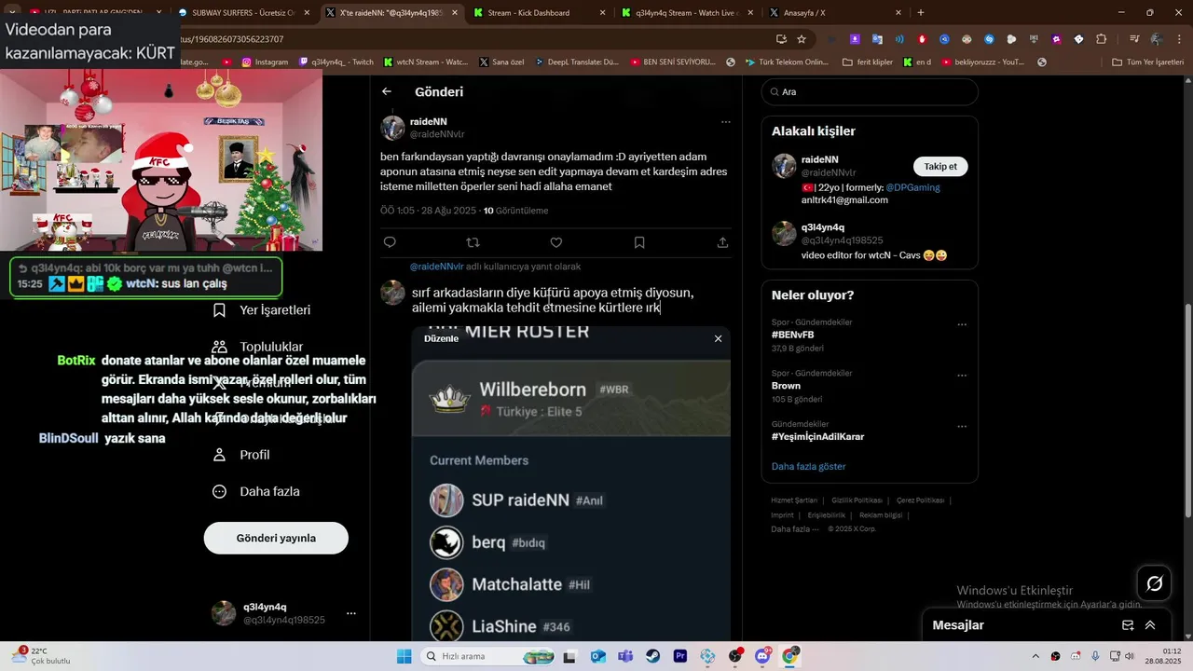Open a new browser tab
Viewport: 1193px width, 671px height.
point(921,13)
